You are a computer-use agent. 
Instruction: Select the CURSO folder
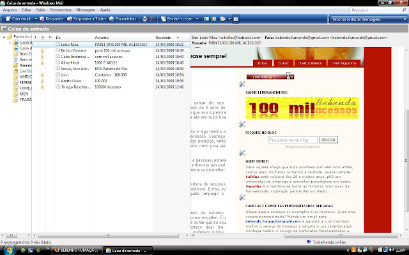23,82
